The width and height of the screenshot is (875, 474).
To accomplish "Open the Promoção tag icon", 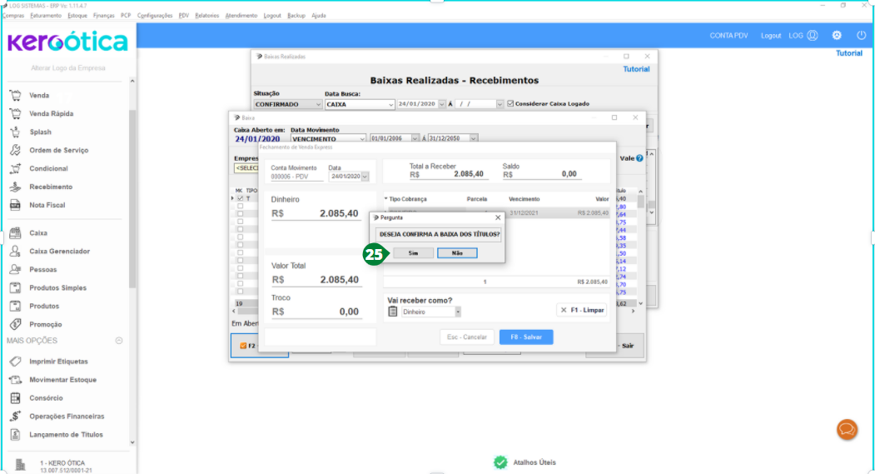I will click(15, 324).
